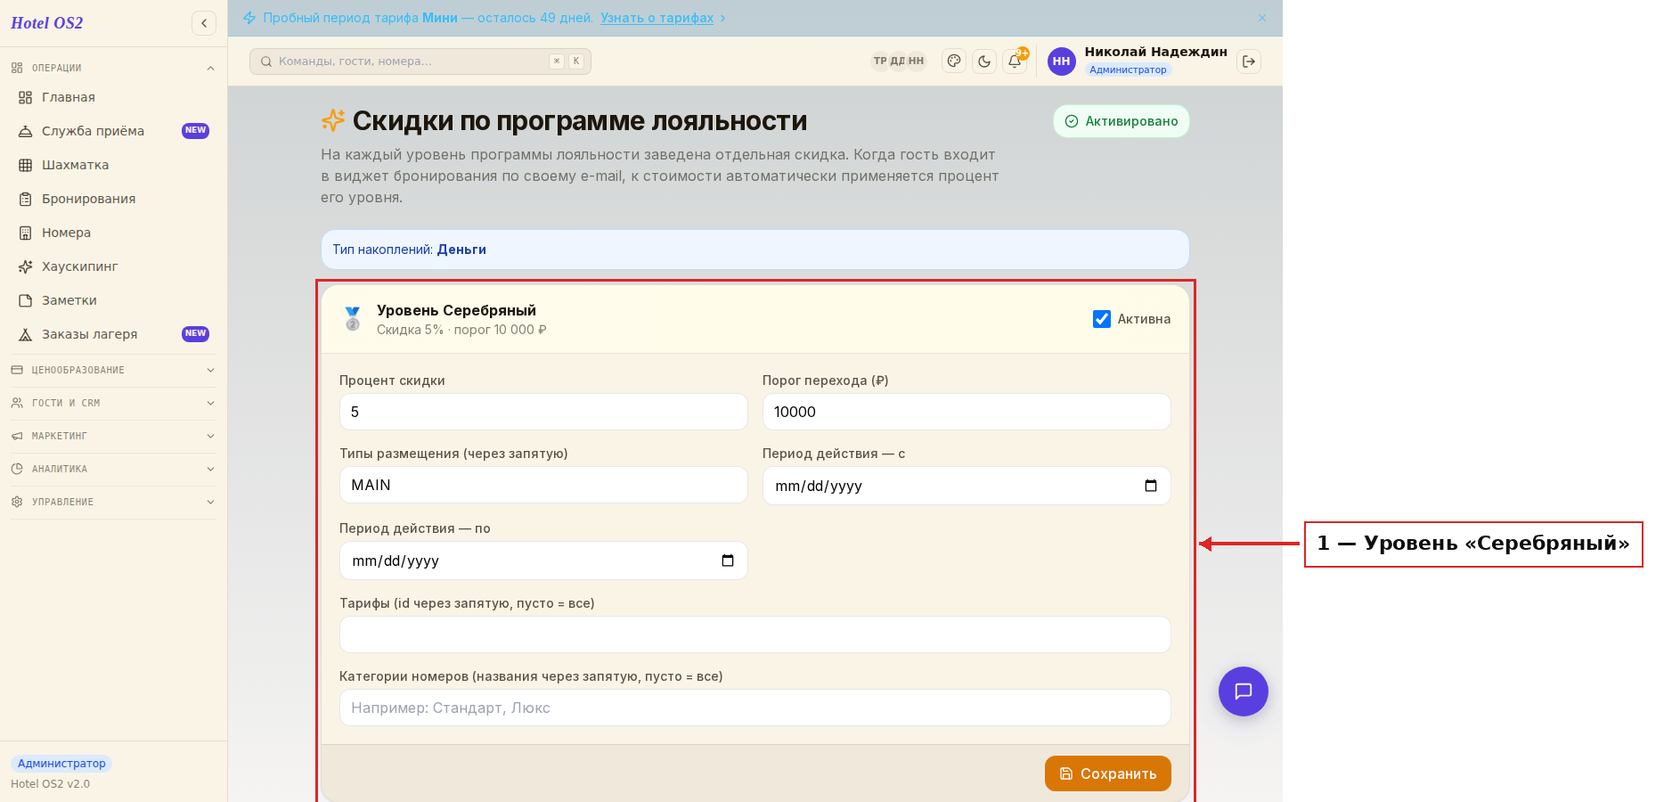Click the Скидка 5% · порог 10 000 ₽ text
The width and height of the screenshot is (1664, 802).
coord(461,330)
